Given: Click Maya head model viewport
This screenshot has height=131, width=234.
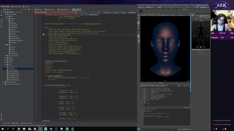Looking at the screenshot, I should (x=165, y=49).
